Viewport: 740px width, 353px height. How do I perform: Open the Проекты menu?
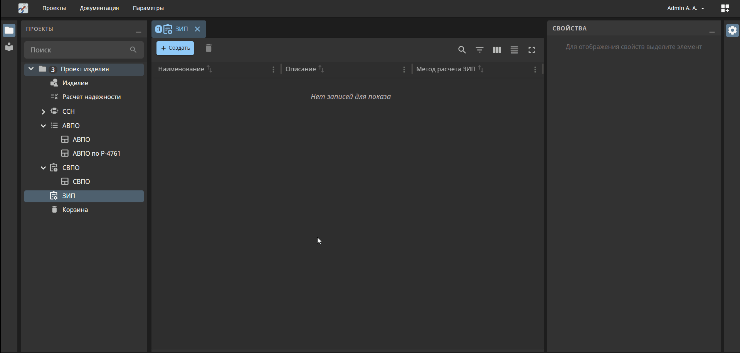[54, 8]
